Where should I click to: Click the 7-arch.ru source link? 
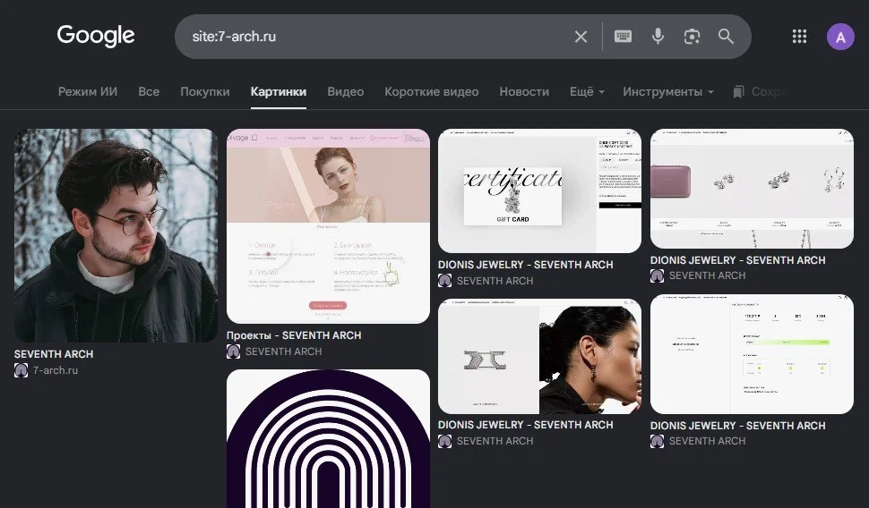pyautogui.click(x=56, y=370)
